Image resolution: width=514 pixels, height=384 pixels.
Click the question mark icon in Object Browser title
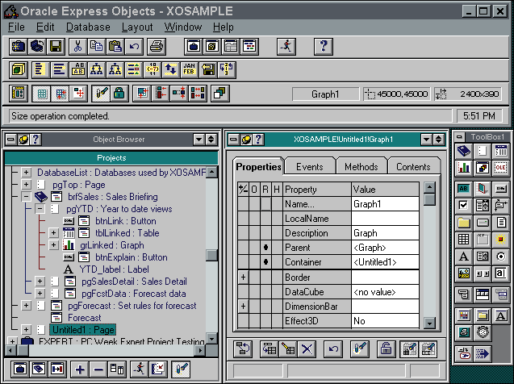tap(36, 140)
